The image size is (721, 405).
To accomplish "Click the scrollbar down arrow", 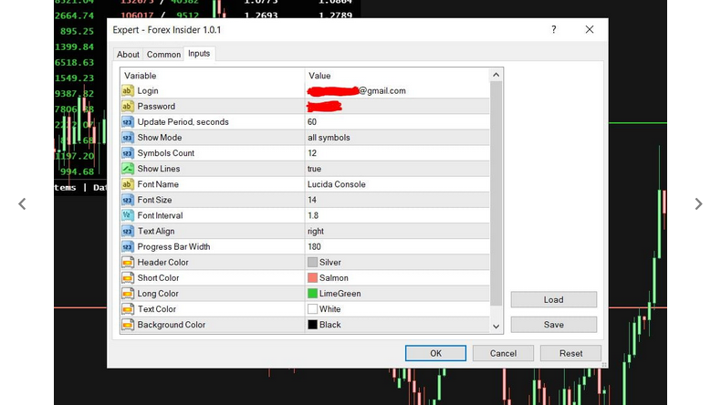I will (x=496, y=327).
